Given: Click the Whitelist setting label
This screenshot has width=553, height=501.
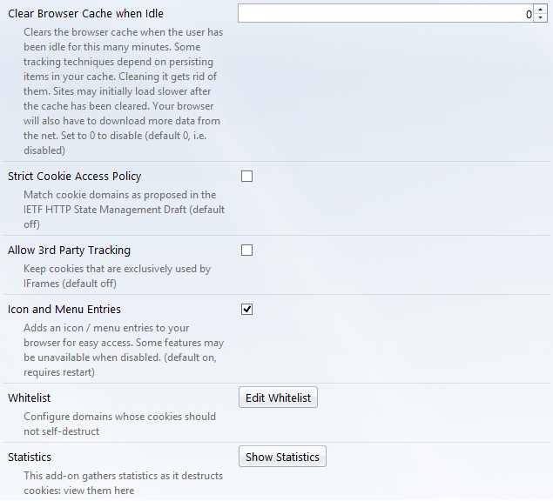Looking at the screenshot, I should click(30, 398).
